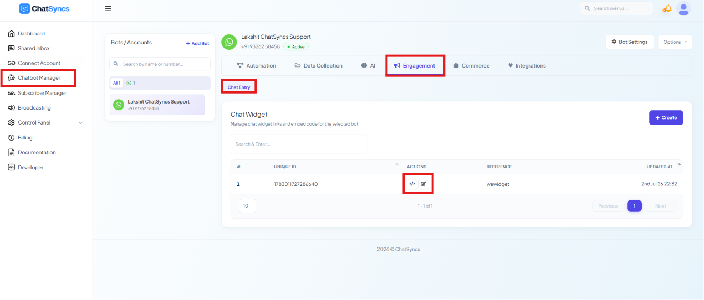This screenshot has height=300, width=704.
Task: Go to Previous page
Action: pos(608,206)
